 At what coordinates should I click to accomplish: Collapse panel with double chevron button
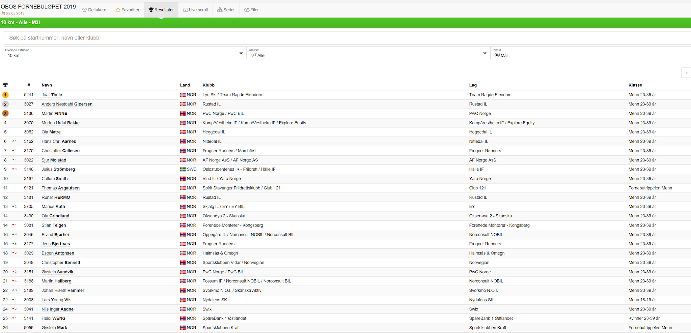tap(686, 73)
